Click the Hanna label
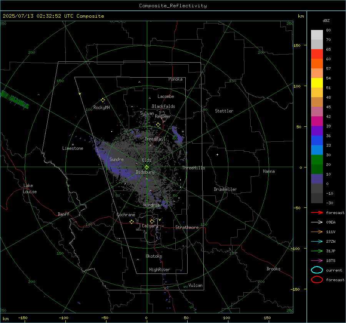Viewport: 346px width, 323px height. 269,171
